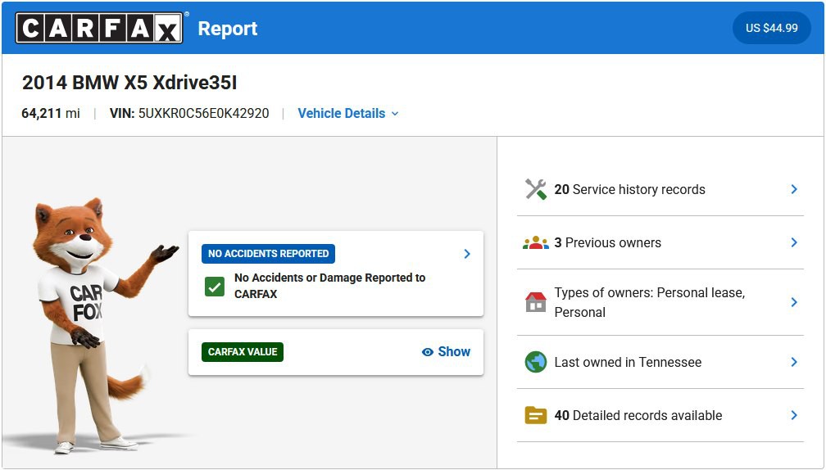Select Last owned in Tennessee text
Image resolution: width=826 pixels, height=470 pixels.
pyautogui.click(x=628, y=362)
